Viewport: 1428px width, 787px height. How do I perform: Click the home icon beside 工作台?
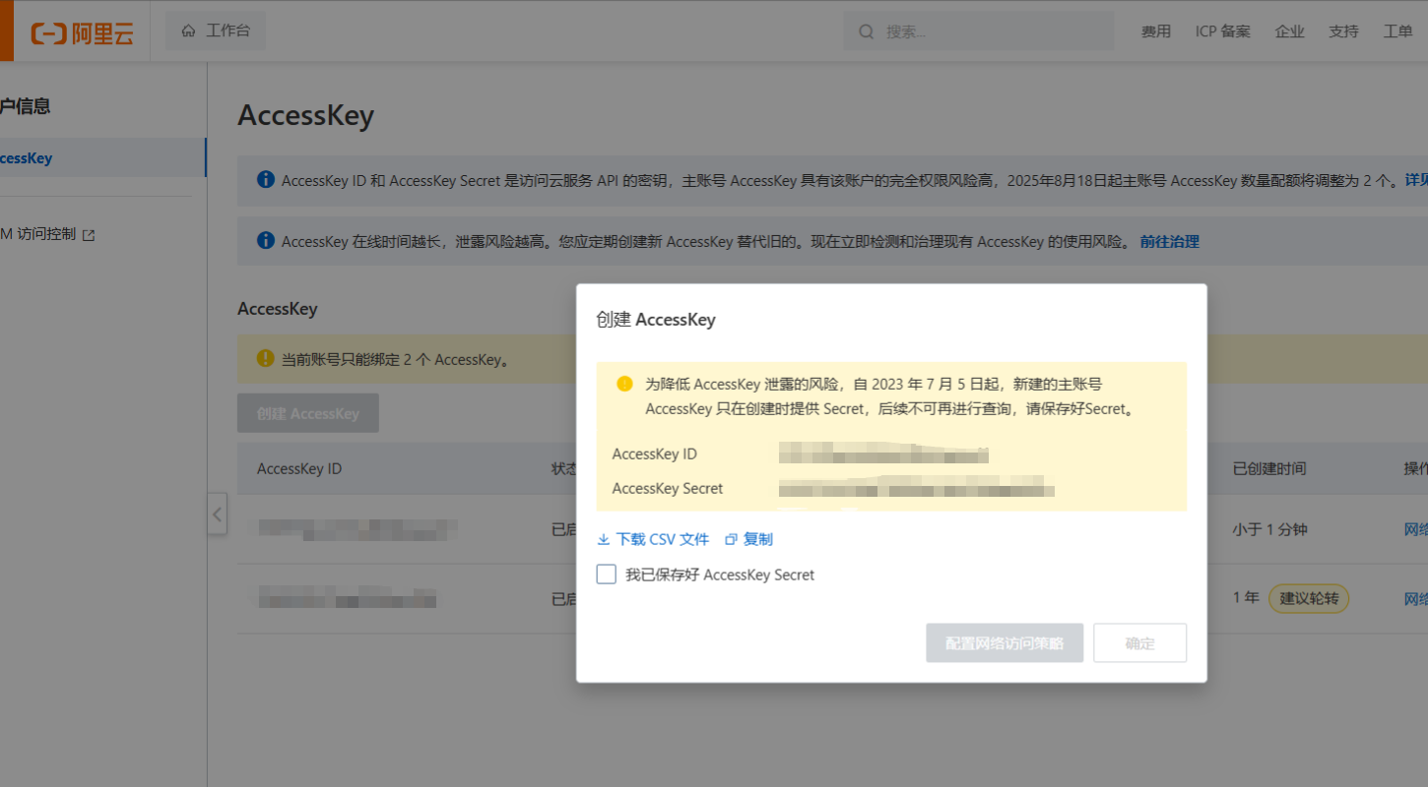point(188,31)
